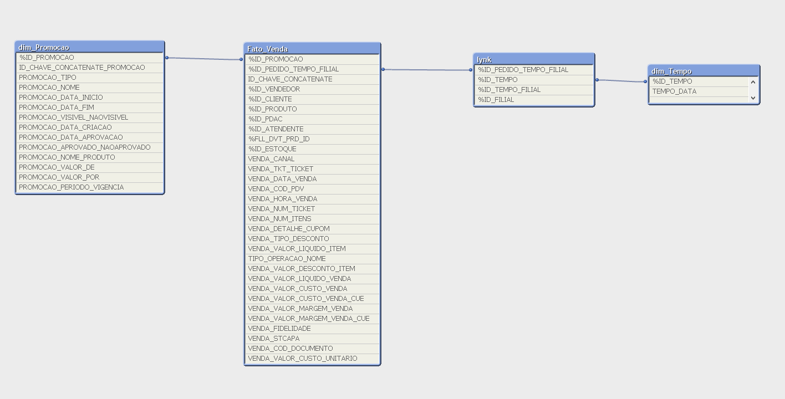
Task: Select VENDA_STCAPA field
Action: coord(312,339)
